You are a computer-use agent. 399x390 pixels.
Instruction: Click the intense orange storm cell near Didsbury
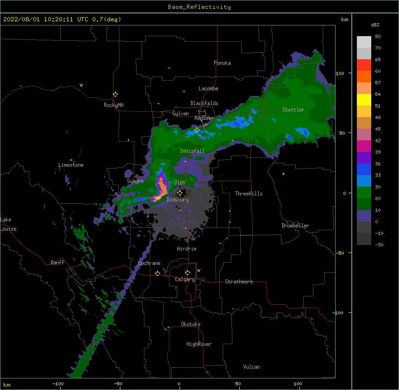pyautogui.click(x=162, y=189)
